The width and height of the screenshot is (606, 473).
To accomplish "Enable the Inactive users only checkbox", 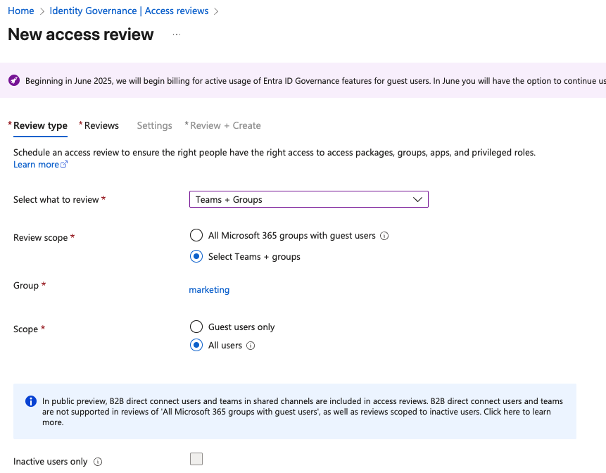I will click(196, 459).
